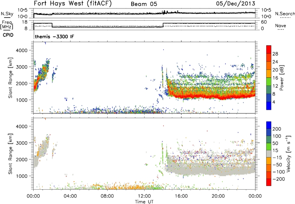Click the '16' label on Power color bar
Viewport: 295px width, 204px height.
coord(275,78)
